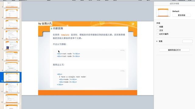The height and width of the screenshot is (109, 195).
Task: Click the '<div>node 2</div>' code line
Action: 68,82
